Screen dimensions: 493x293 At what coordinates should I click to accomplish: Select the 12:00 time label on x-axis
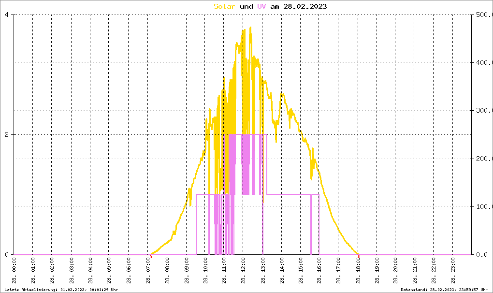[x=243, y=271]
